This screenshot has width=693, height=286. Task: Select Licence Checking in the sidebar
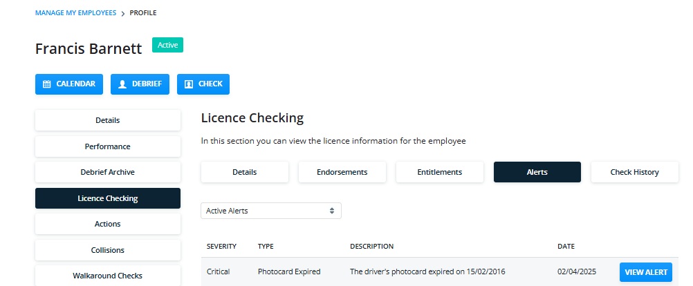[x=108, y=198]
